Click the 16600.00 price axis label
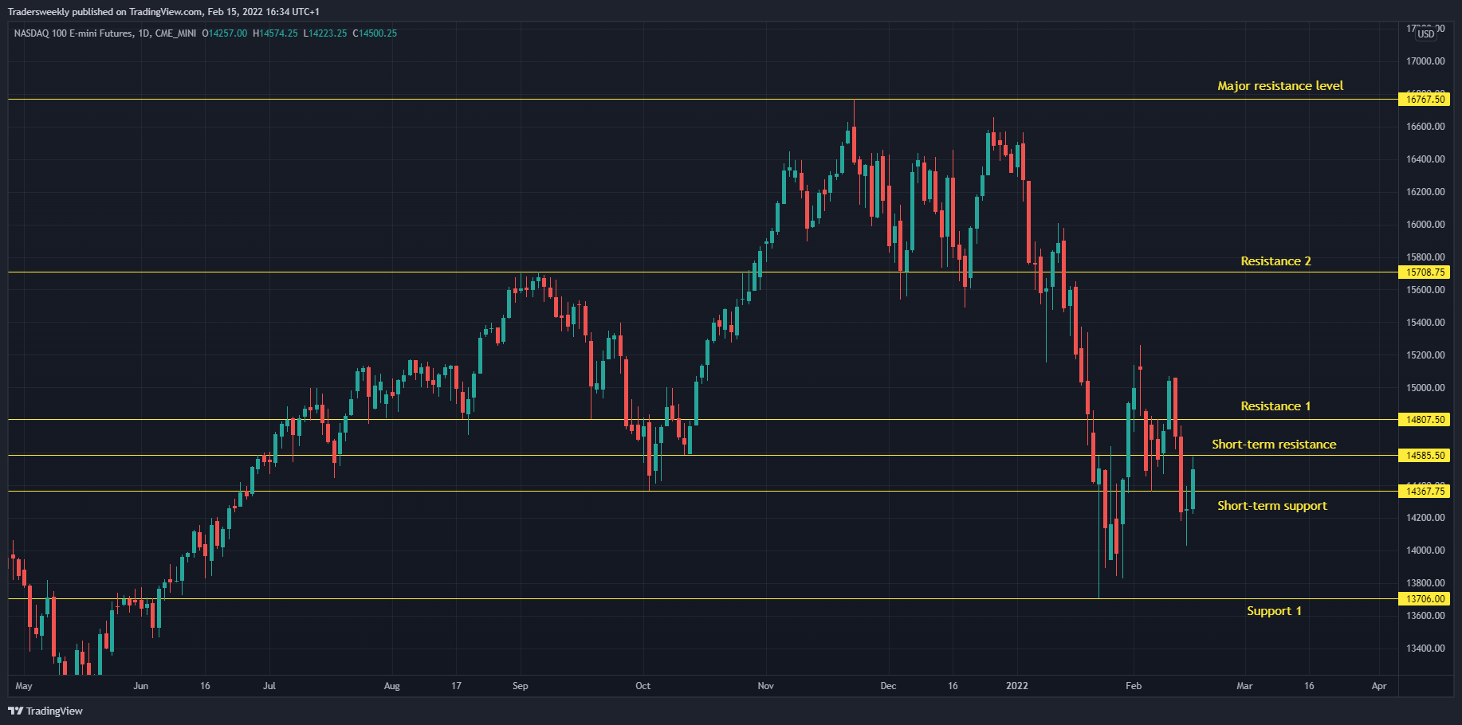Image resolution: width=1462 pixels, height=725 pixels. pyautogui.click(x=1425, y=127)
